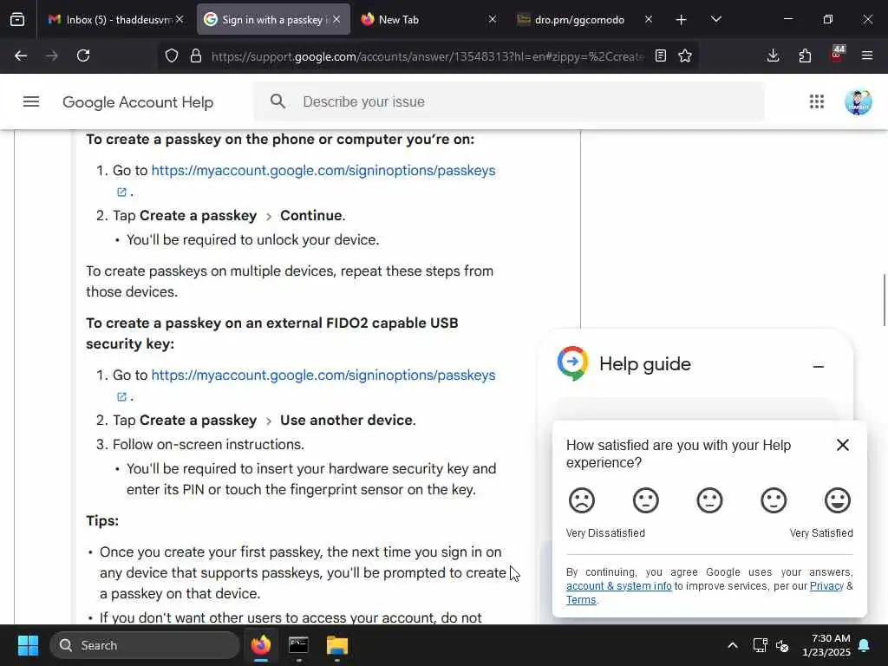This screenshot has height=666, width=888.
Task: Click the external-link icon after the first passkeys URL
Action: 121,192
